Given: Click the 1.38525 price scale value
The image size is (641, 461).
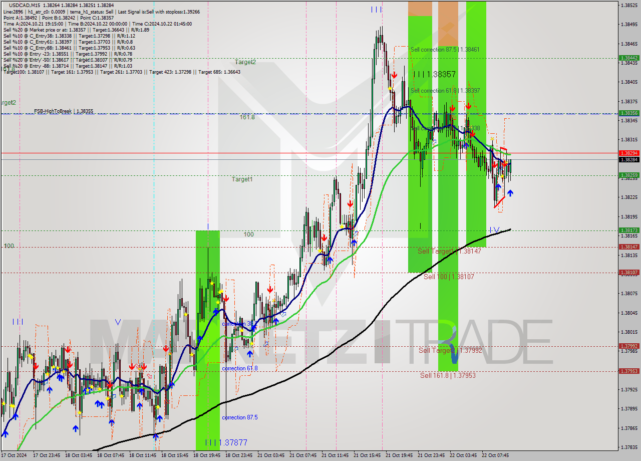Looking at the screenshot, I should pyautogui.click(x=629, y=5).
